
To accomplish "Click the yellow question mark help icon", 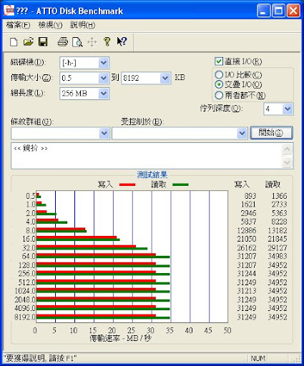I will pyautogui.click(x=107, y=42).
